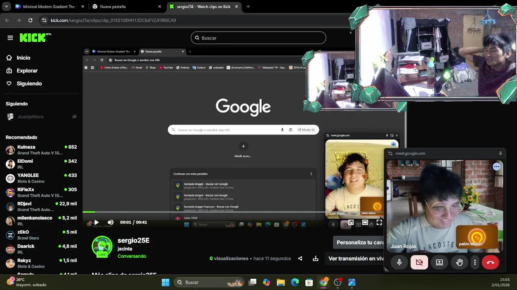
Task: Open recommended channel YANGLEE
Action: pos(41,178)
